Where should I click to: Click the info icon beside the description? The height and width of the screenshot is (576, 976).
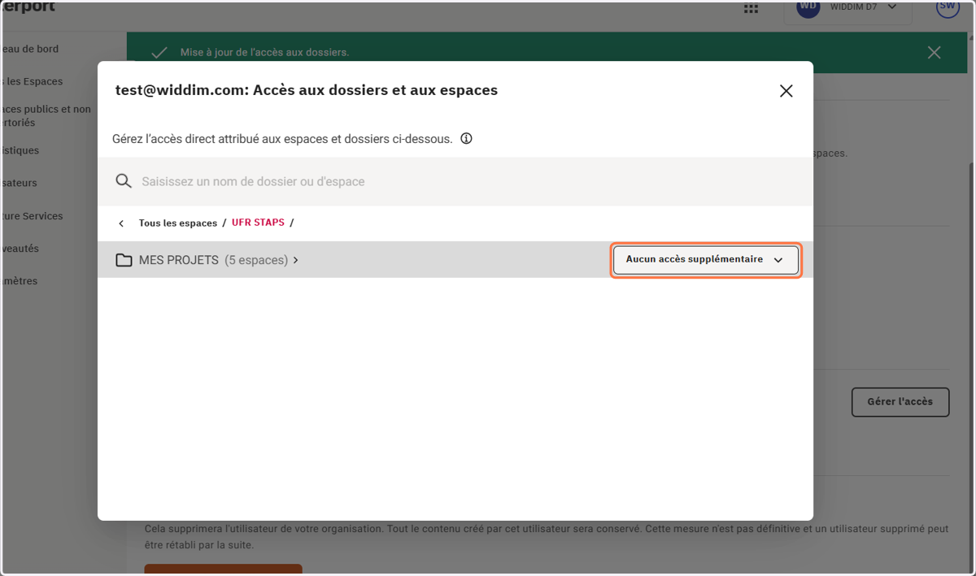pyautogui.click(x=466, y=138)
